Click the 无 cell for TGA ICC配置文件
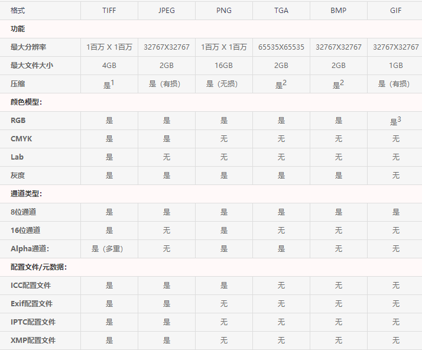422x350 pixels. pos(281,285)
